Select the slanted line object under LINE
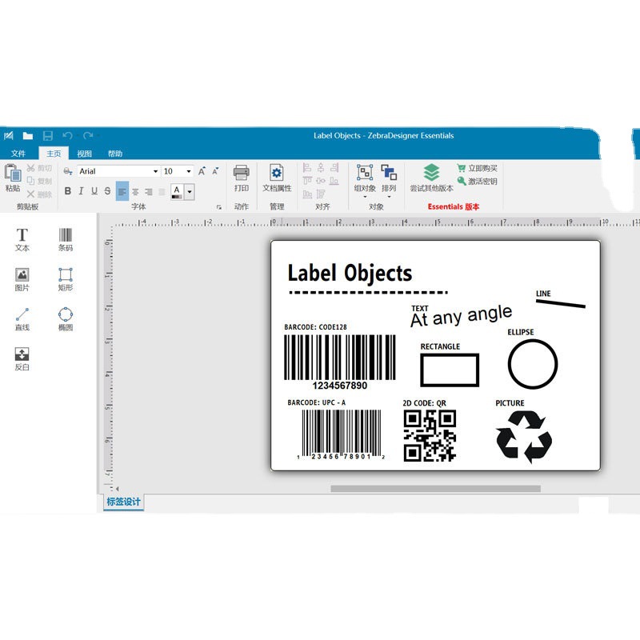This screenshot has width=640, height=640. point(561,304)
